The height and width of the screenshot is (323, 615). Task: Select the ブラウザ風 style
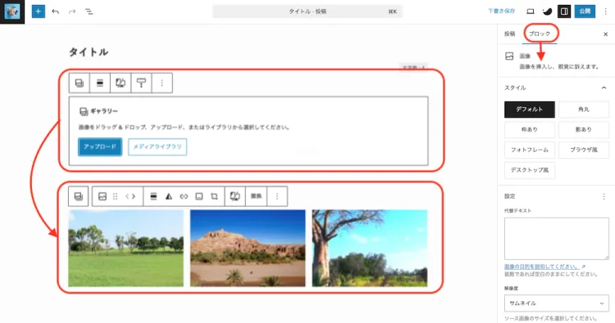click(584, 150)
